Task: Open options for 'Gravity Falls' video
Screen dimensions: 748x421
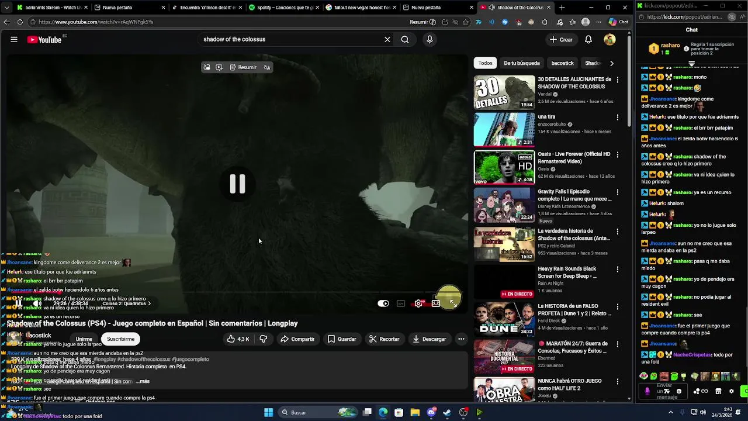Action: click(617, 192)
